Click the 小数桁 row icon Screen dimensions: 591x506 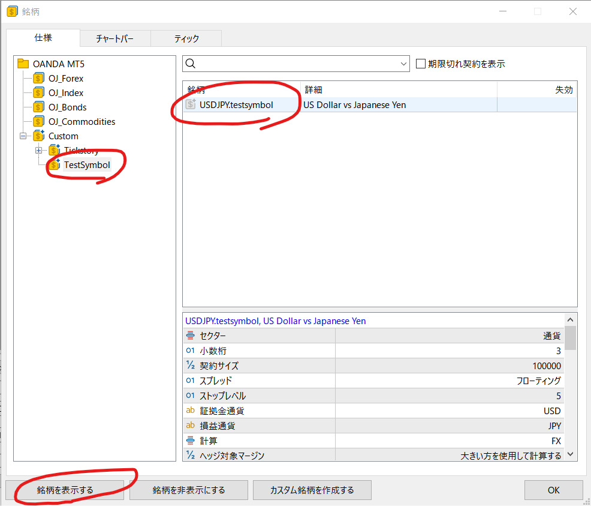click(191, 350)
